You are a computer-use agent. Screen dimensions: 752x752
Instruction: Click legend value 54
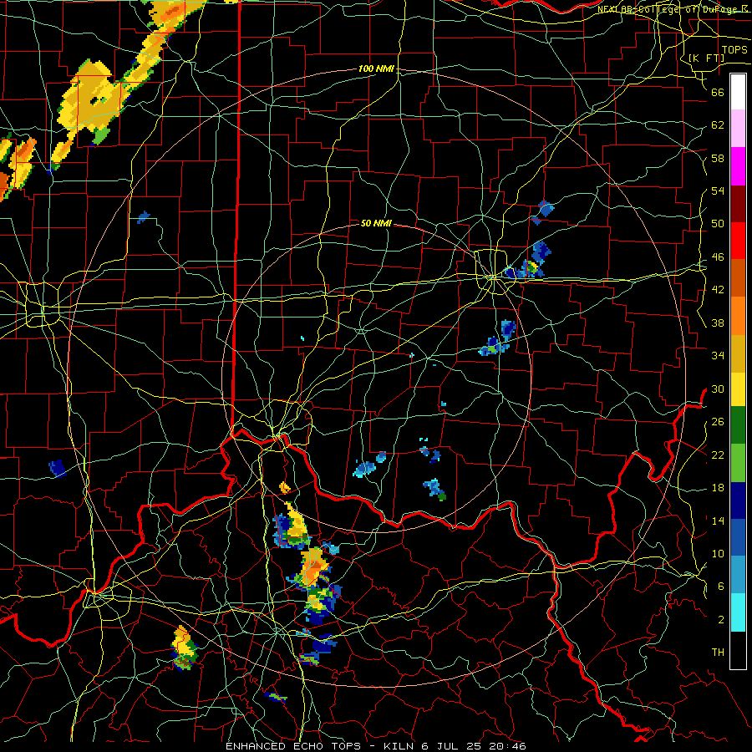tap(718, 191)
